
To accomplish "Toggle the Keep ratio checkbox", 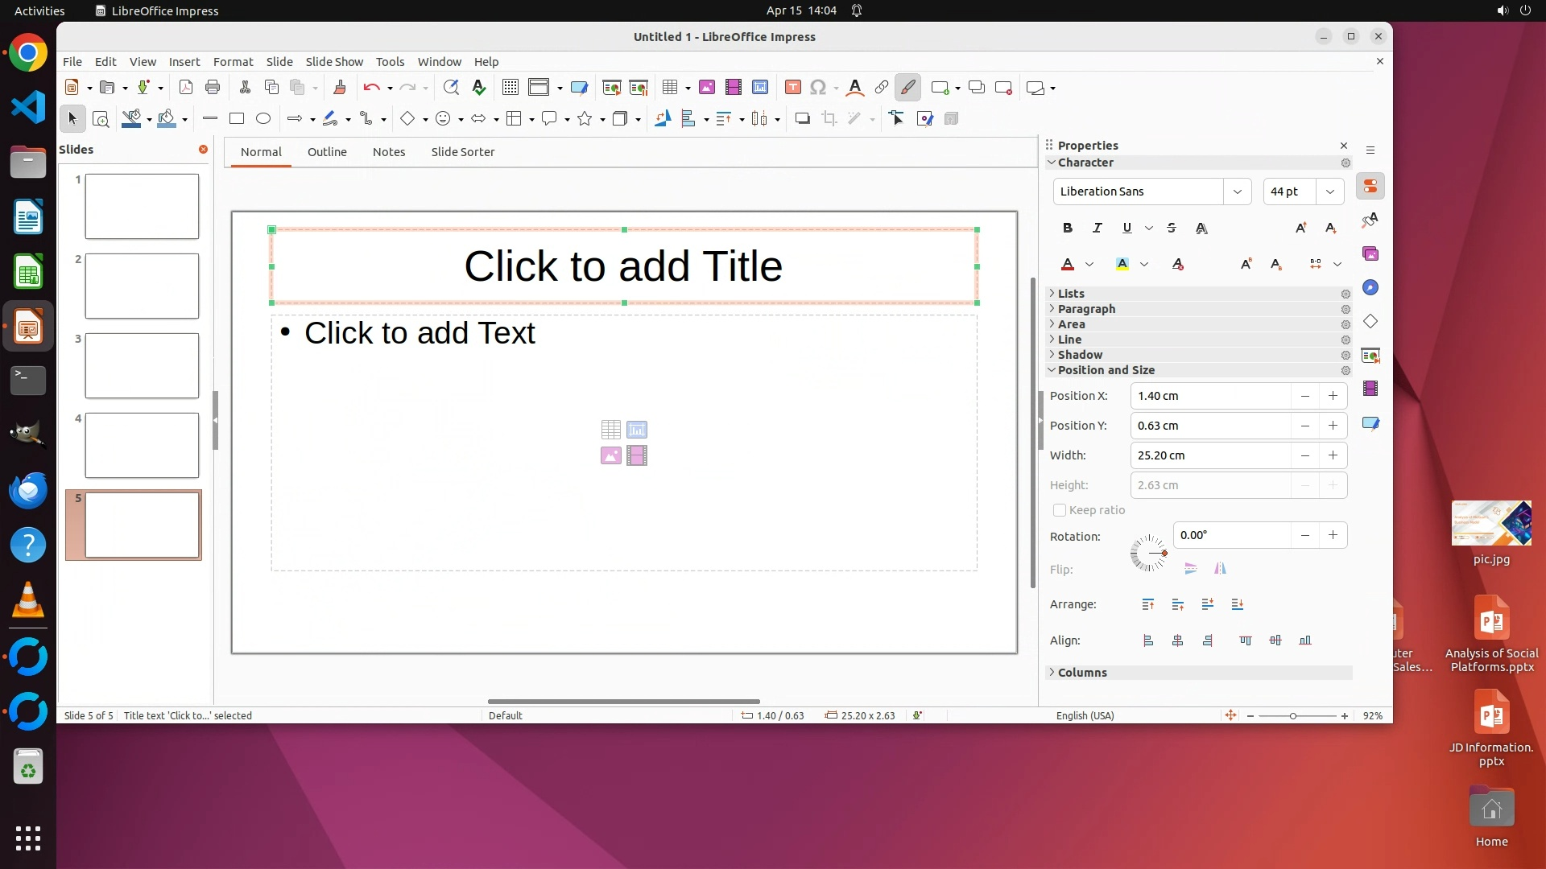I will (1060, 510).
